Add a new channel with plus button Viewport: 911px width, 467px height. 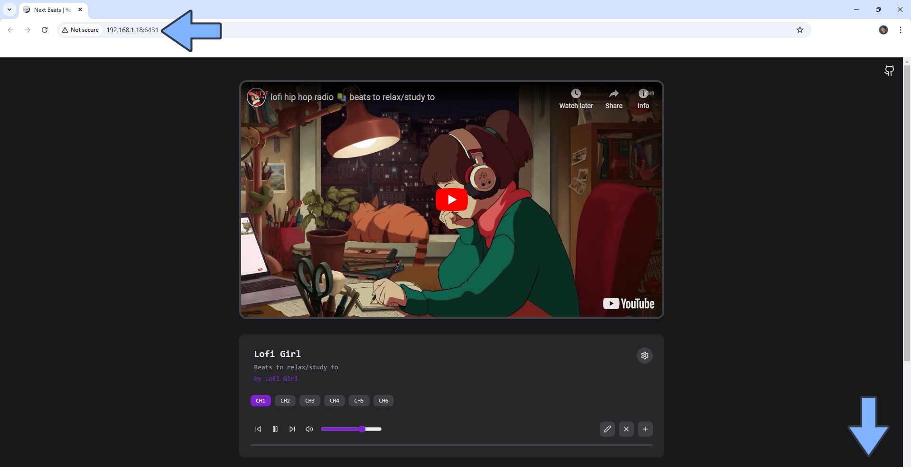645,429
